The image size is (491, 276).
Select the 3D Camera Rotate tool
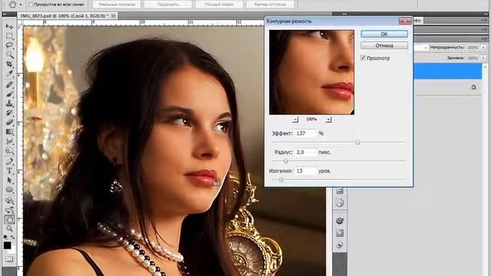[9, 210]
